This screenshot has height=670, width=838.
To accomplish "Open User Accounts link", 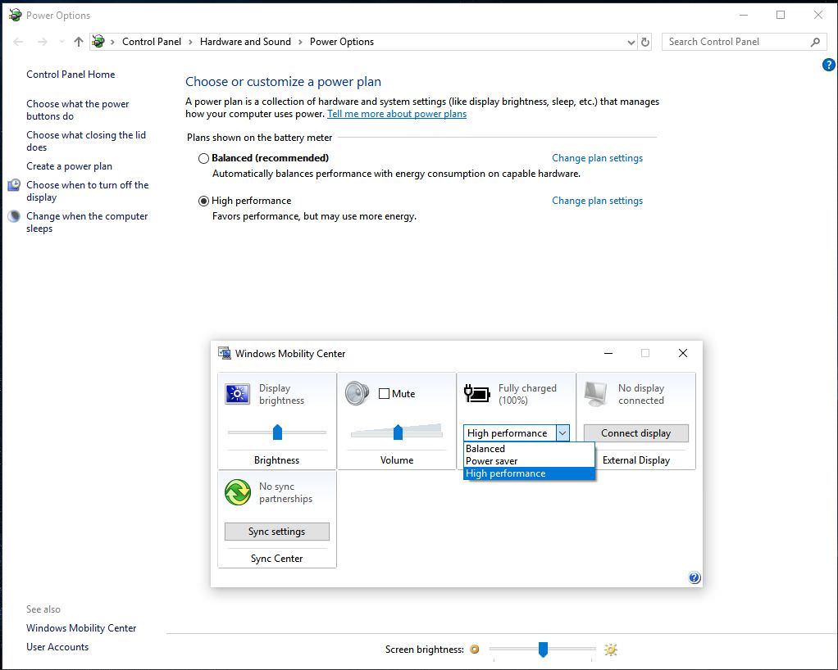I will [57, 646].
